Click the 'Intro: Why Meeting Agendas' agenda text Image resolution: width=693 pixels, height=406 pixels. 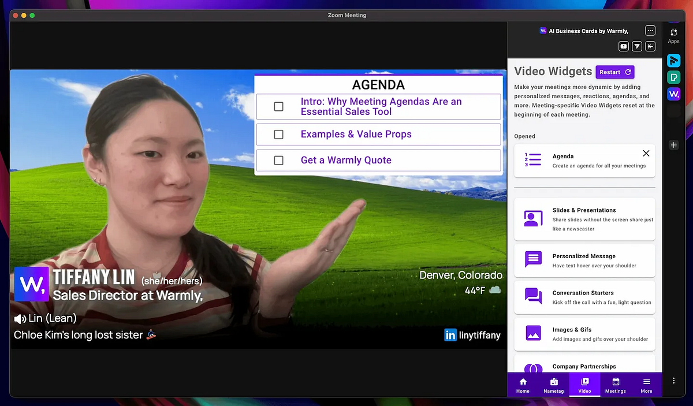tap(381, 106)
